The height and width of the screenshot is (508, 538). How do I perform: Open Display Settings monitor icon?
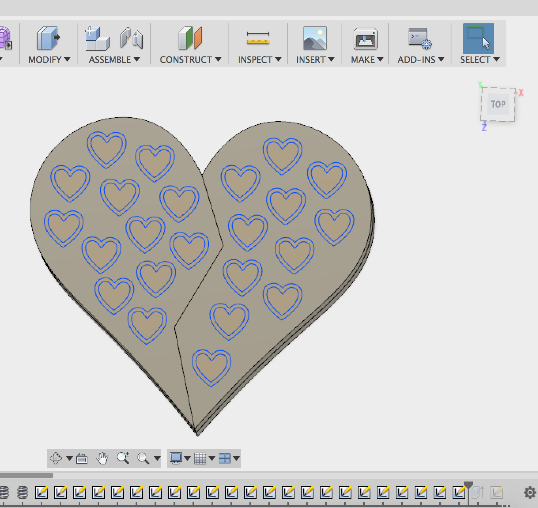click(176, 458)
